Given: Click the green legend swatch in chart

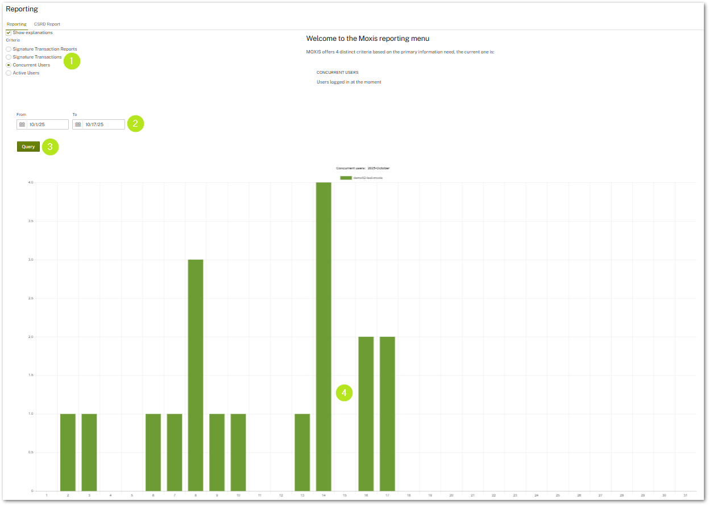Looking at the screenshot, I should point(346,178).
